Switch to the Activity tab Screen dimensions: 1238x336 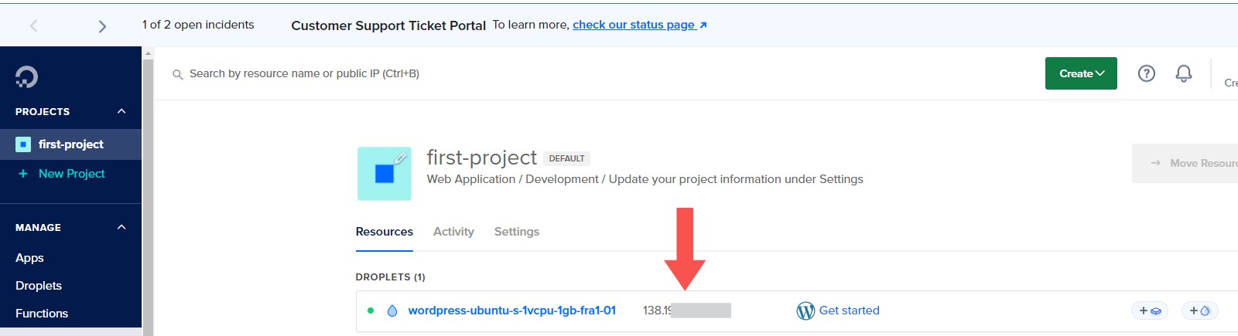coord(453,232)
